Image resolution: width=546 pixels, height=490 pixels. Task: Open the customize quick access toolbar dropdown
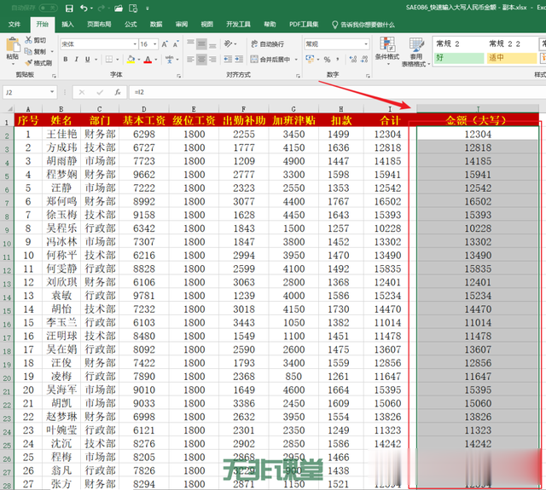[148, 9]
